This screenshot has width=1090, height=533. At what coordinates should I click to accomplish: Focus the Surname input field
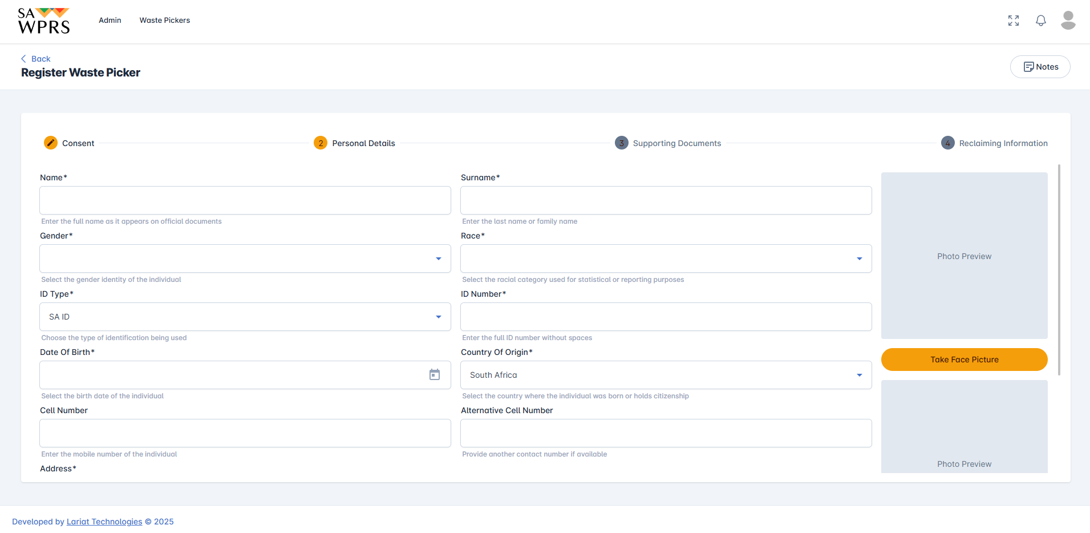[666, 200]
